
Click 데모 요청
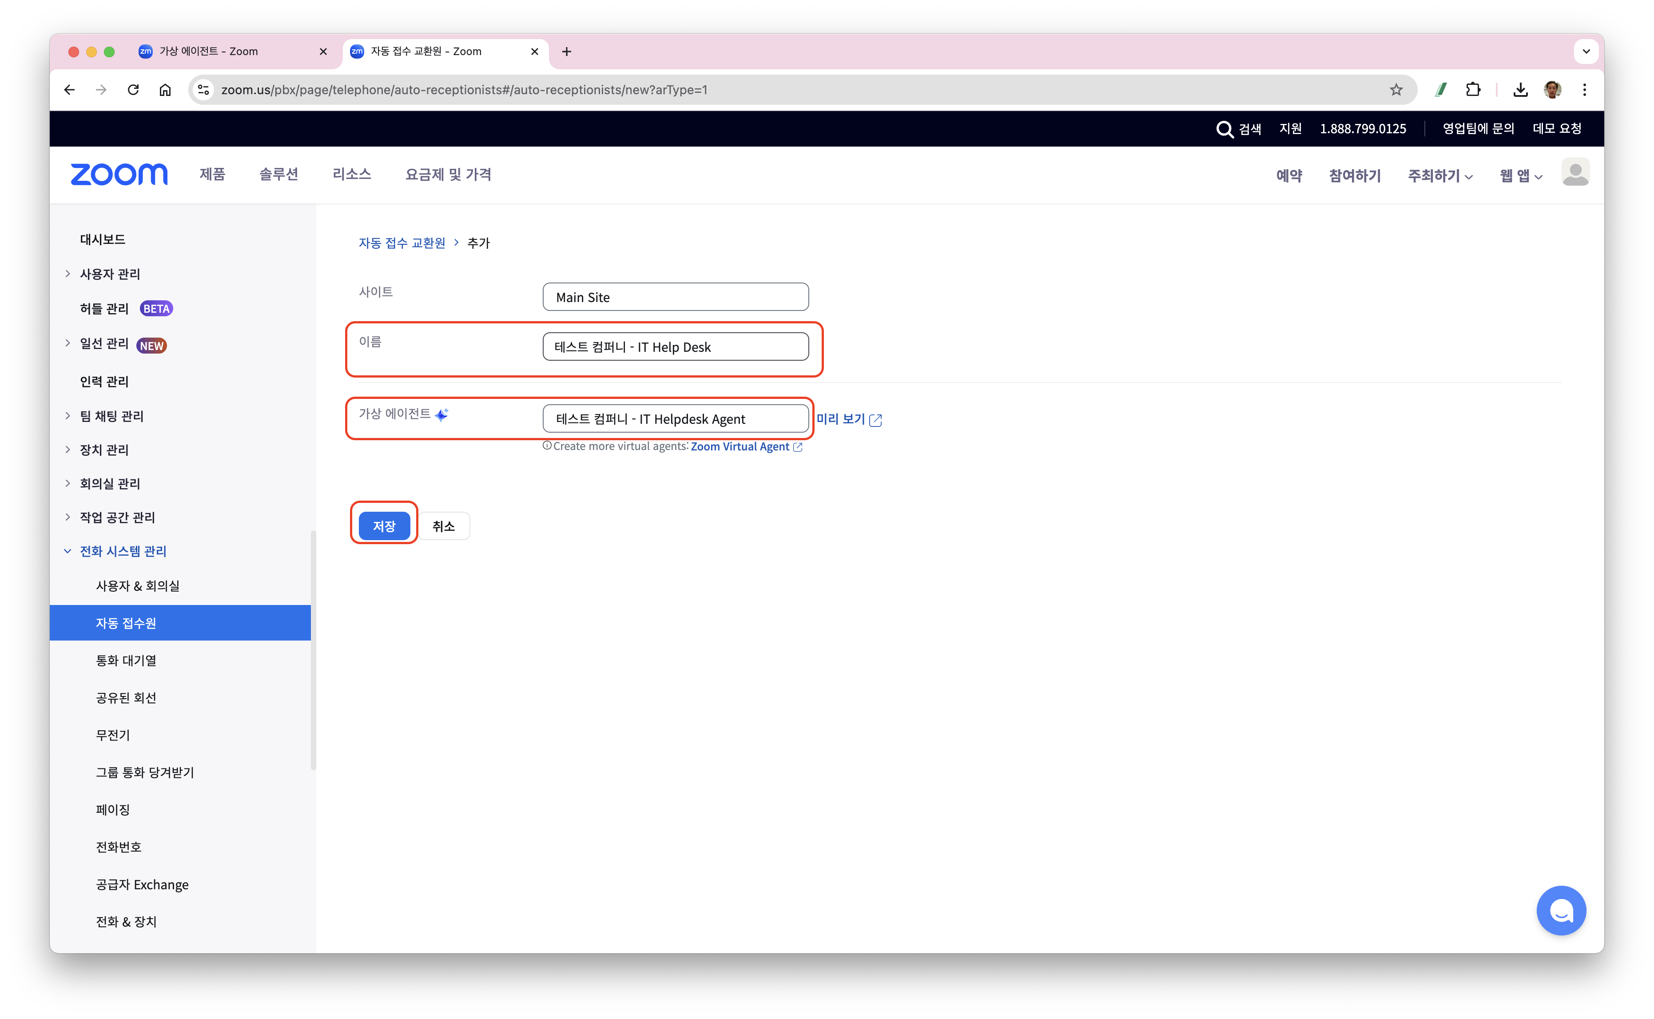coord(1556,129)
